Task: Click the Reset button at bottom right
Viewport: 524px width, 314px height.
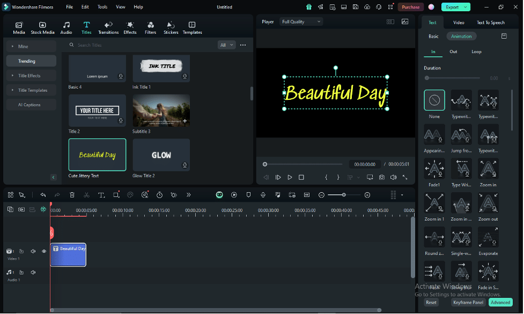Action: coord(431,302)
